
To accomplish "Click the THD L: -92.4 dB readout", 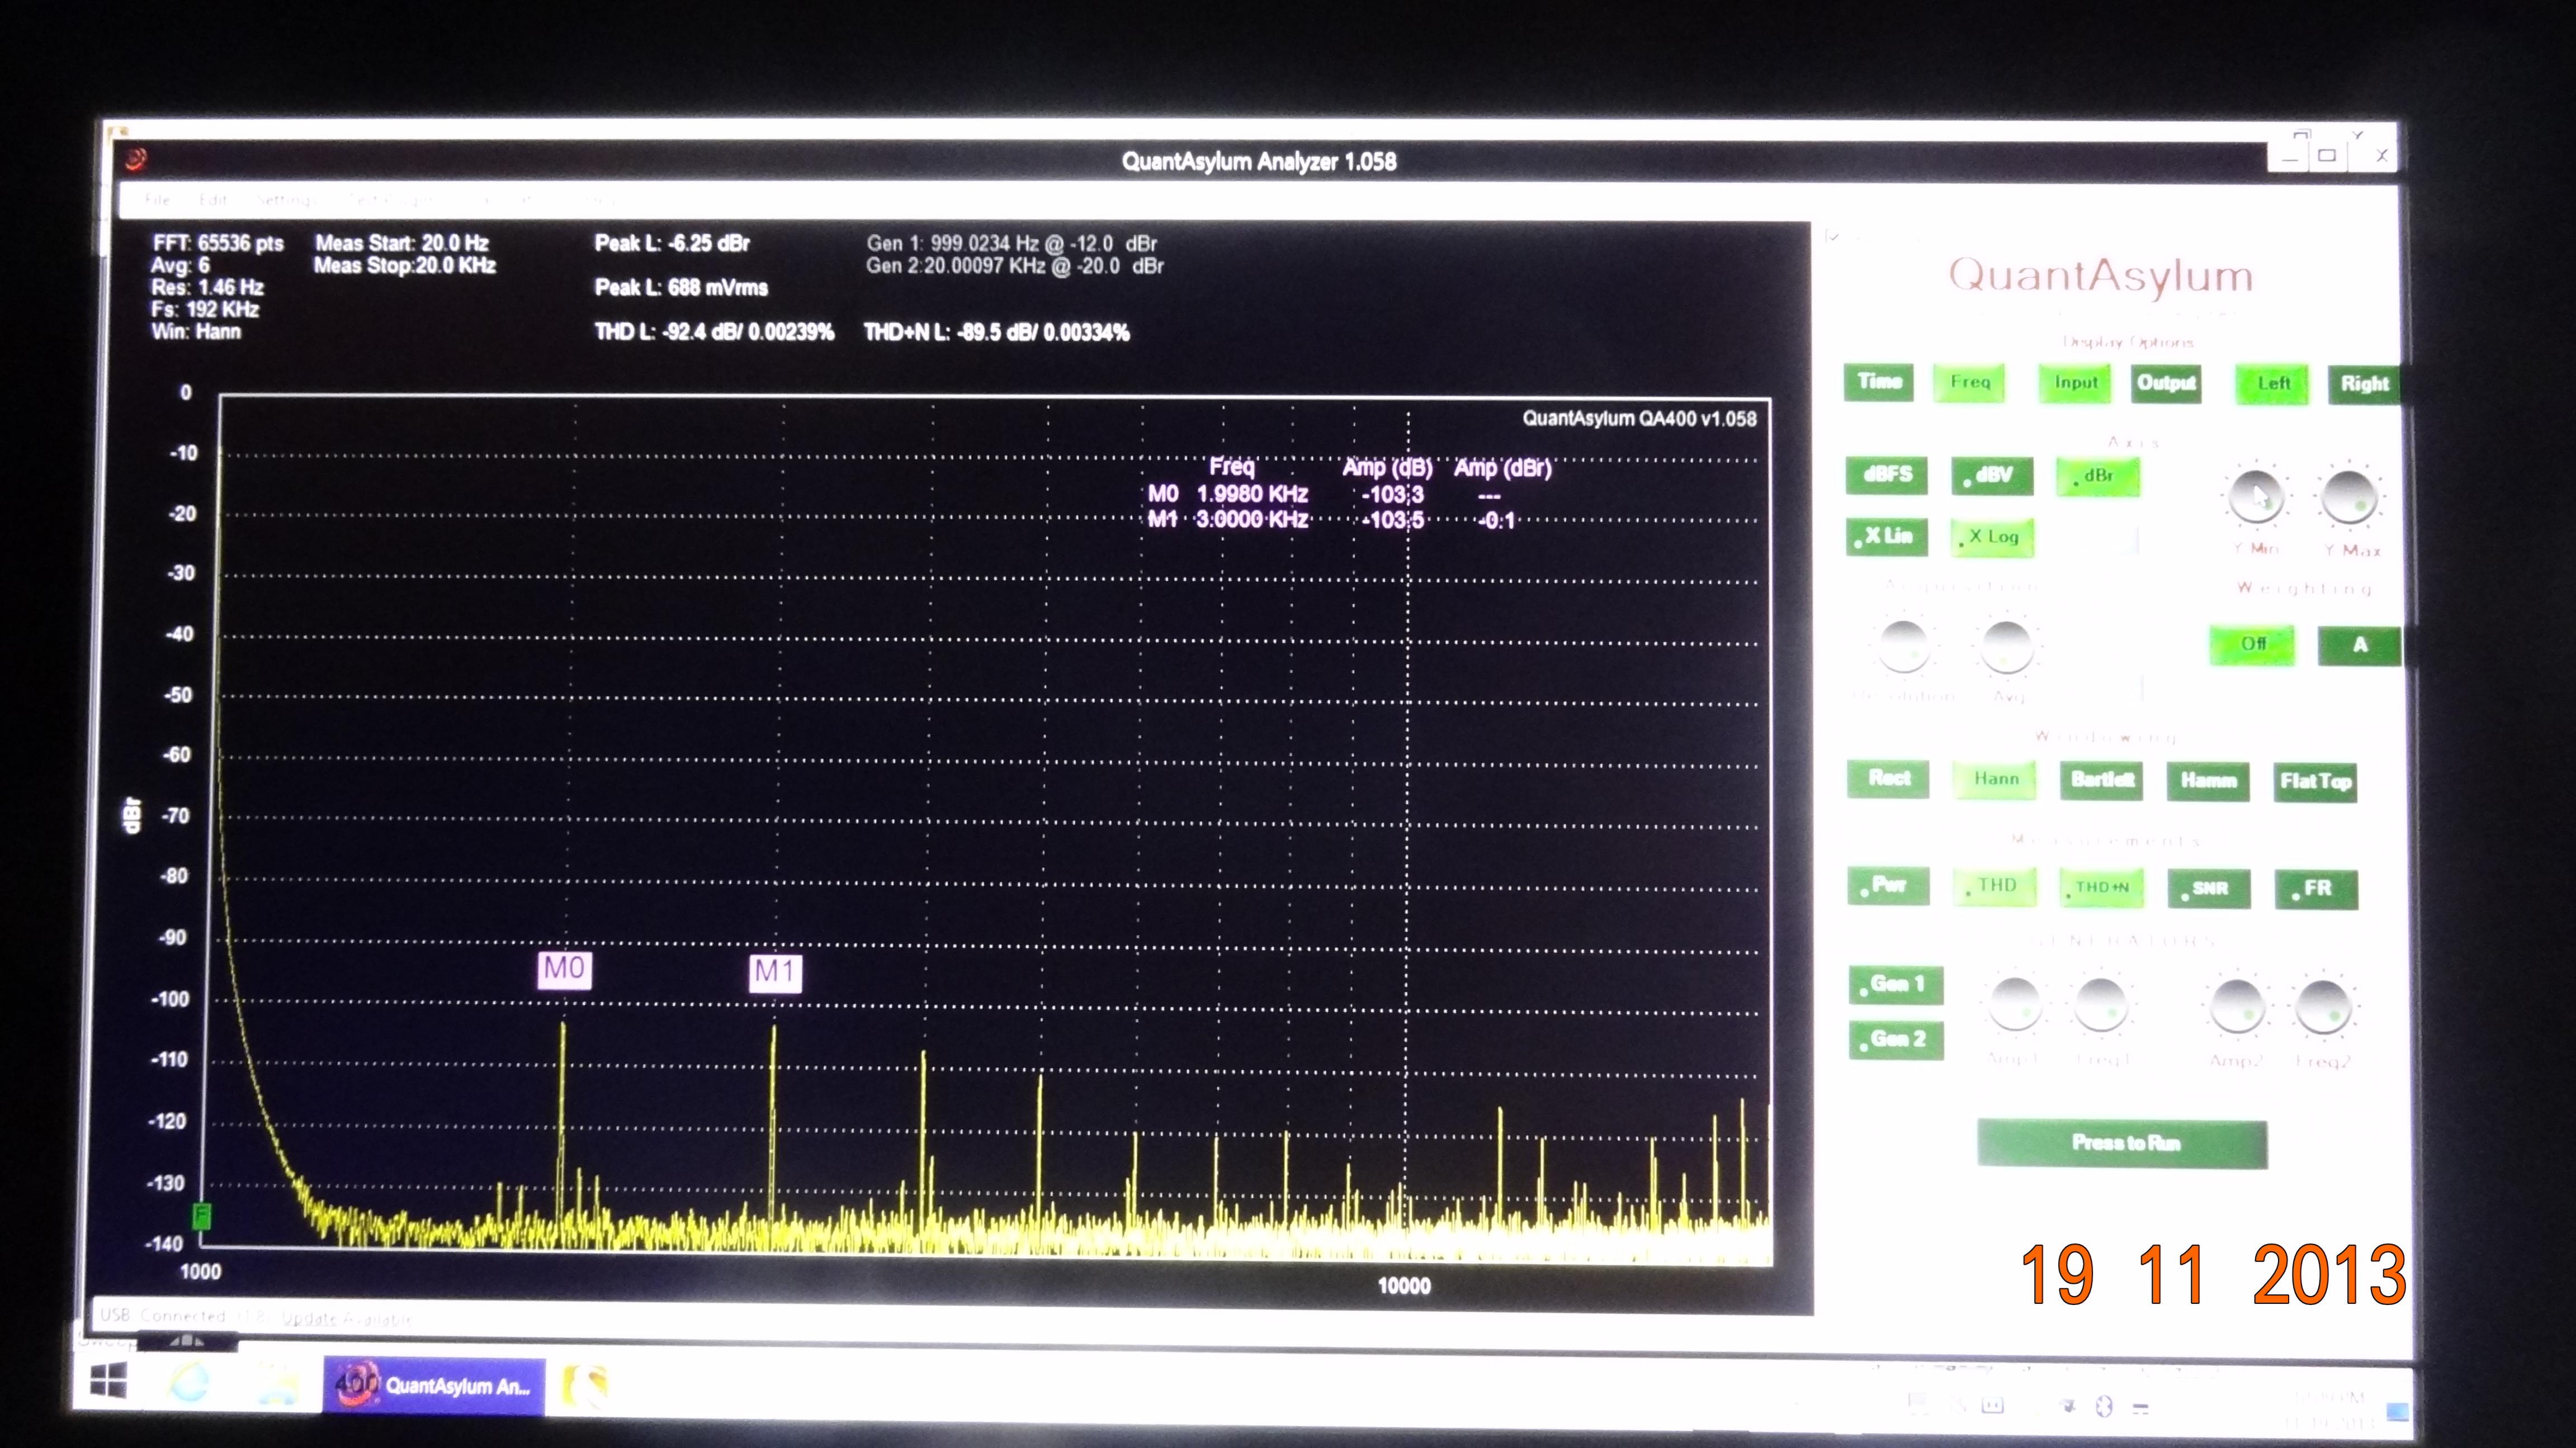I will [714, 332].
